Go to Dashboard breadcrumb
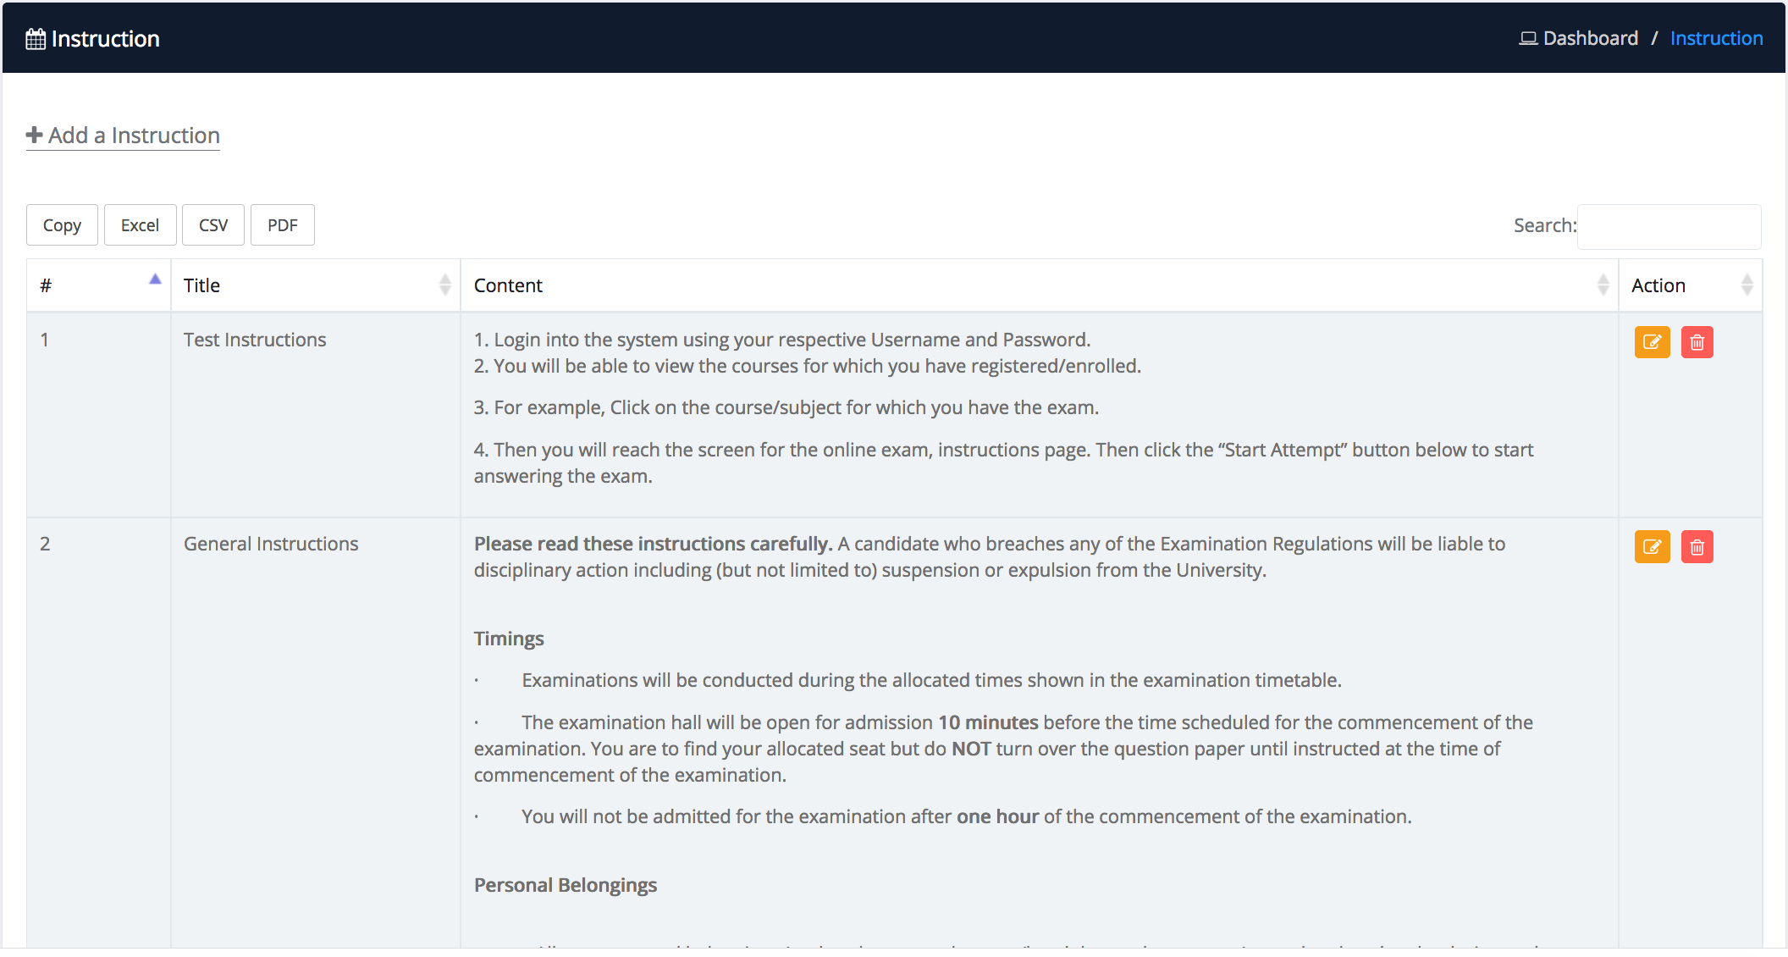Viewport: 1788px width, 957px height. pyautogui.click(x=1590, y=38)
